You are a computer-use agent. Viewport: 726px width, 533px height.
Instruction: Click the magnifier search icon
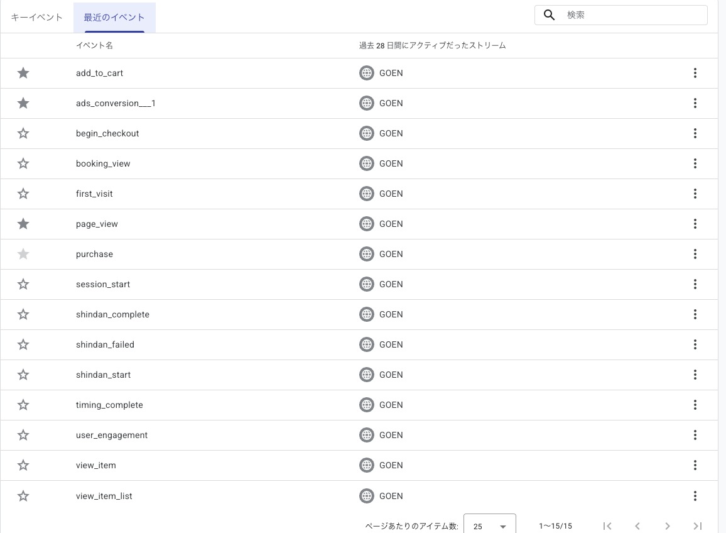[x=549, y=15]
